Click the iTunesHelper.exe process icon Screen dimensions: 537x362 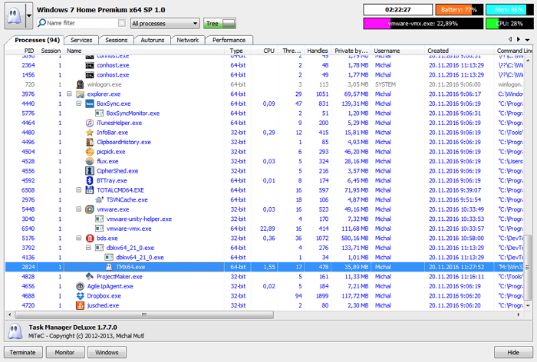[90, 123]
